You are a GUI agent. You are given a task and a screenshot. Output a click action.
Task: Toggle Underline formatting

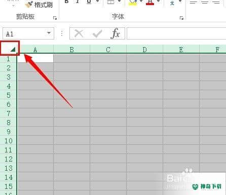pos(89,2)
